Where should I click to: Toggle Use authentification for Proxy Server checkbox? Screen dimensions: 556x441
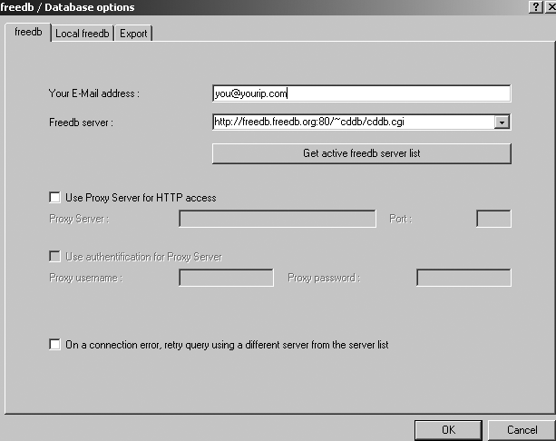tap(54, 256)
